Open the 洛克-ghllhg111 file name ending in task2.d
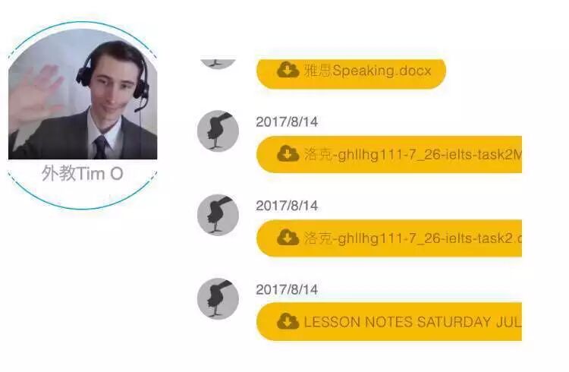 413,238
